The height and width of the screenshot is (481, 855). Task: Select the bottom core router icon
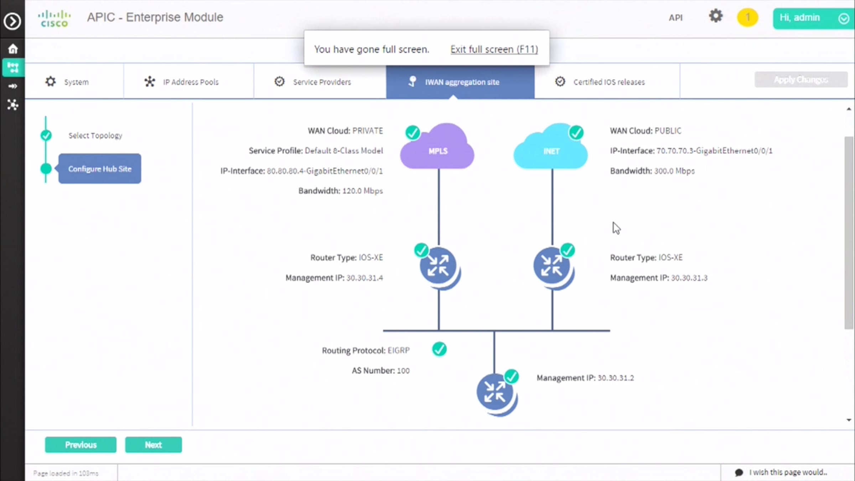(496, 394)
